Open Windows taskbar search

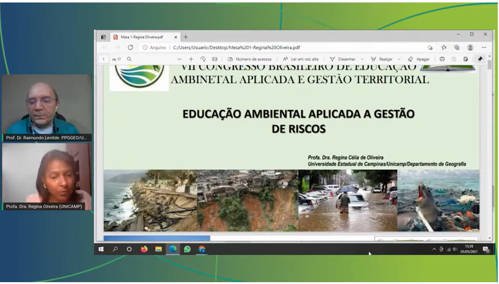(x=115, y=249)
